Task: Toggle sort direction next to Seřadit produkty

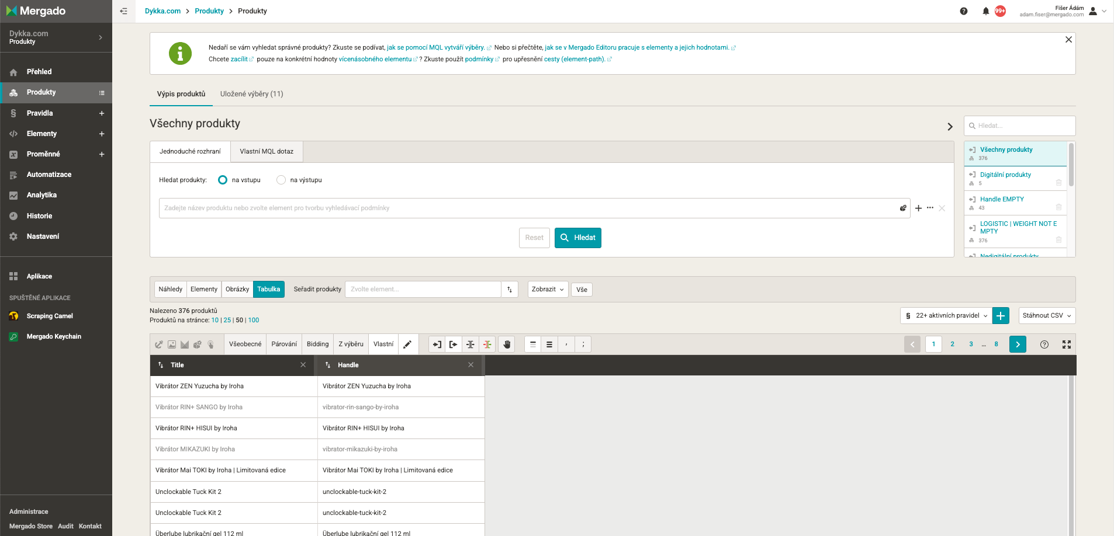Action: click(510, 290)
